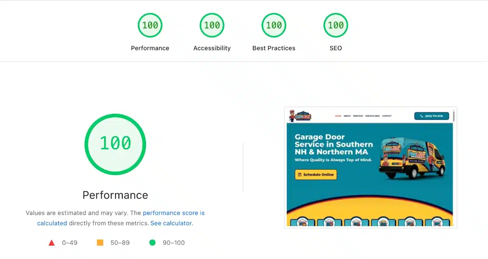Click the large 100 Performance gauge circle

[115, 144]
